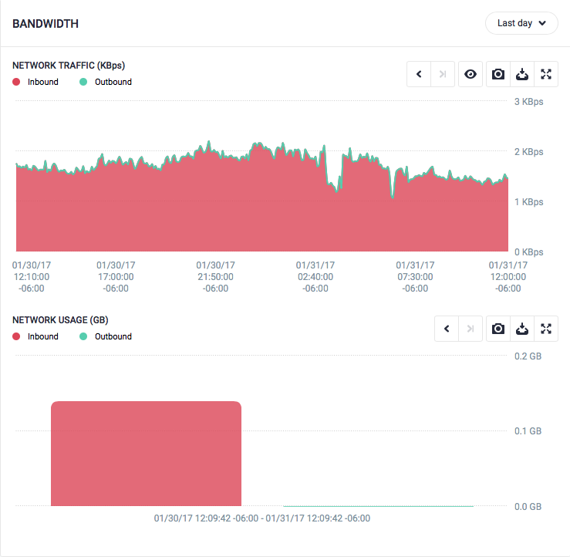Toggle Inbound series in Network Traffic legend
Image resolution: width=570 pixels, height=557 pixels.
pos(35,82)
